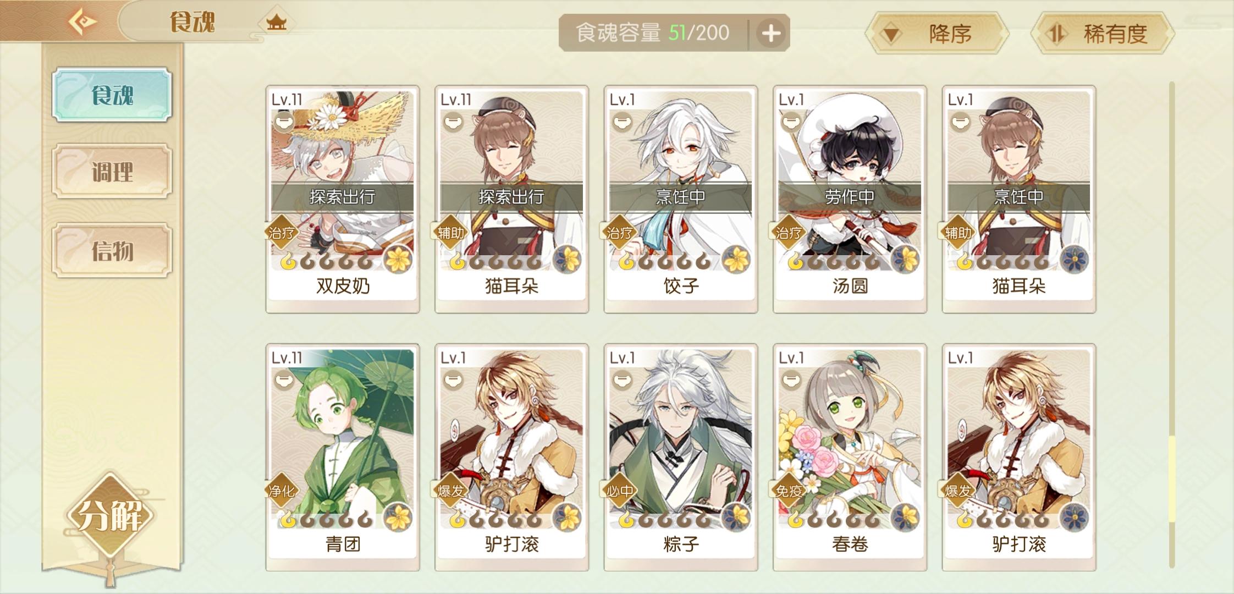The height and width of the screenshot is (594, 1234).
Task: Tap the bowl icon on 饺子 card
Action: click(x=622, y=122)
